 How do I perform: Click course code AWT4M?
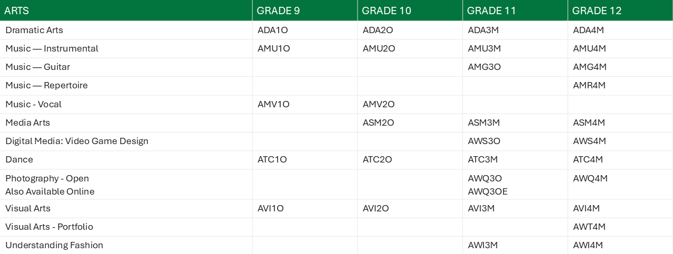pos(589,227)
